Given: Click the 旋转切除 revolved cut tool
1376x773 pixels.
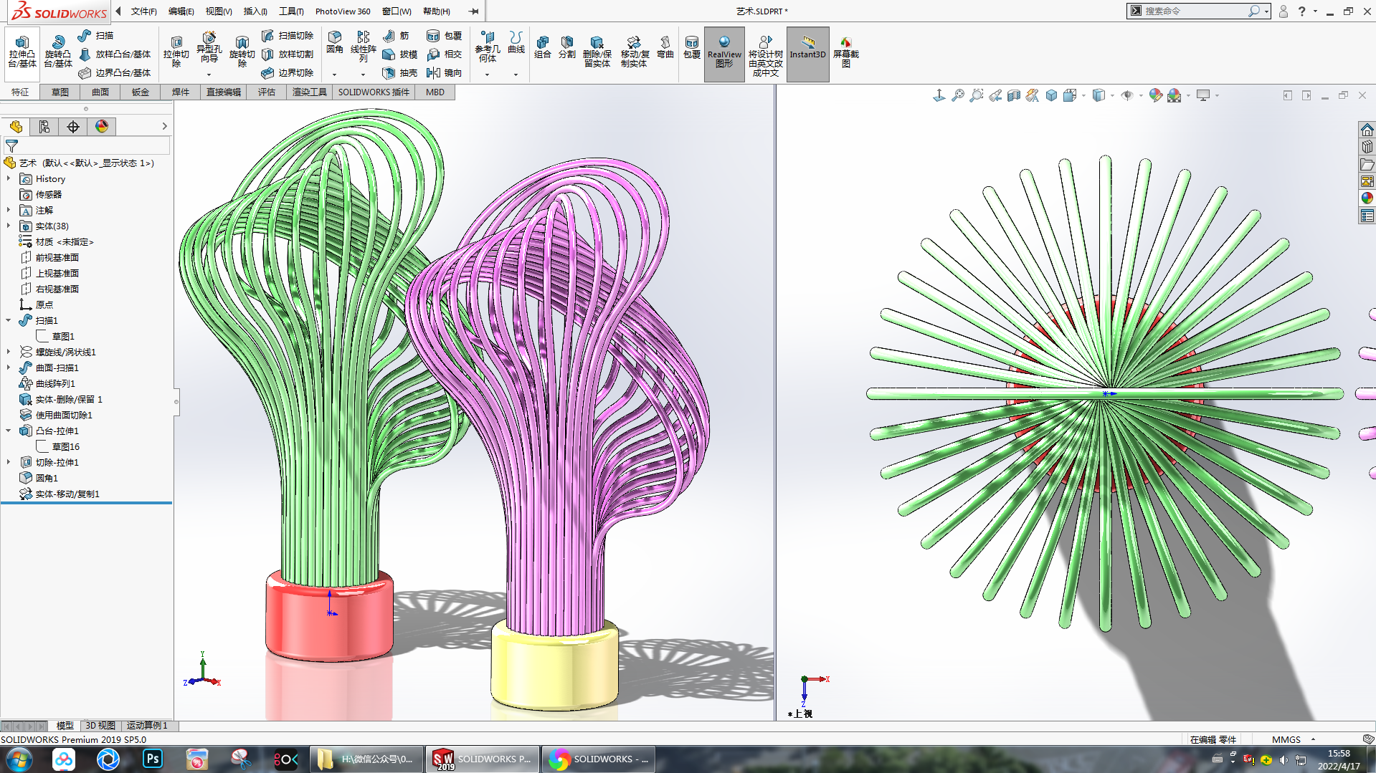Looking at the screenshot, I should 242,52.
